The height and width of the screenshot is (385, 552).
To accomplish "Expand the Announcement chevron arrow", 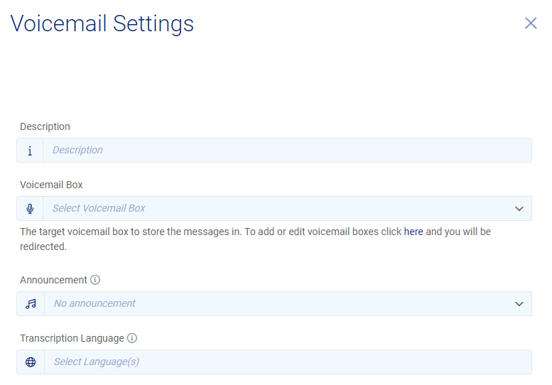I will point(519,304).
